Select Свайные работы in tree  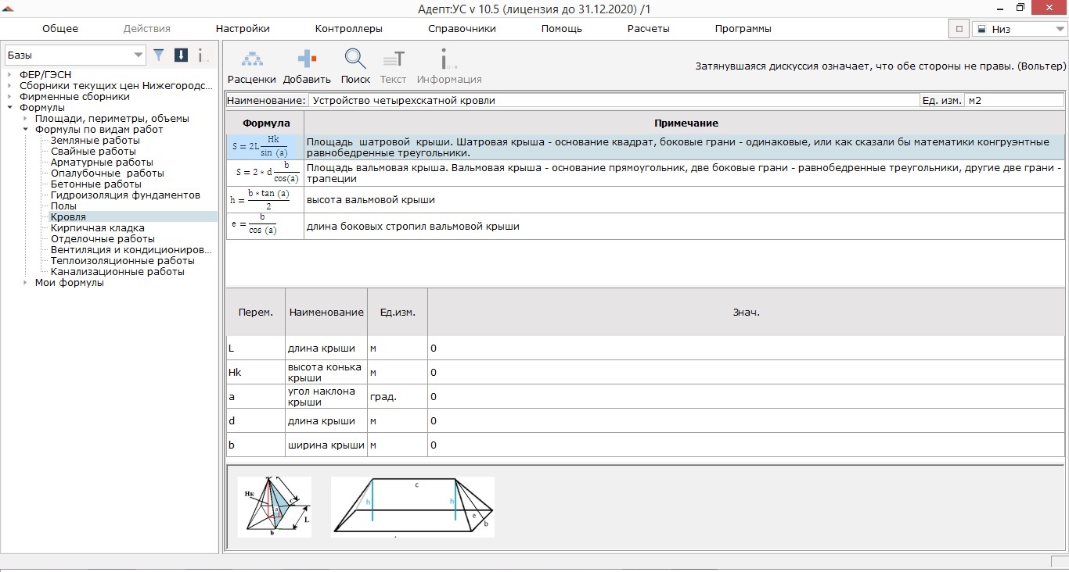(93, 152)
